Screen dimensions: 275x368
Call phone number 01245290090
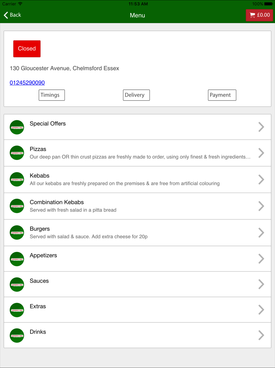pyautogui.click(x=27, y=82)
